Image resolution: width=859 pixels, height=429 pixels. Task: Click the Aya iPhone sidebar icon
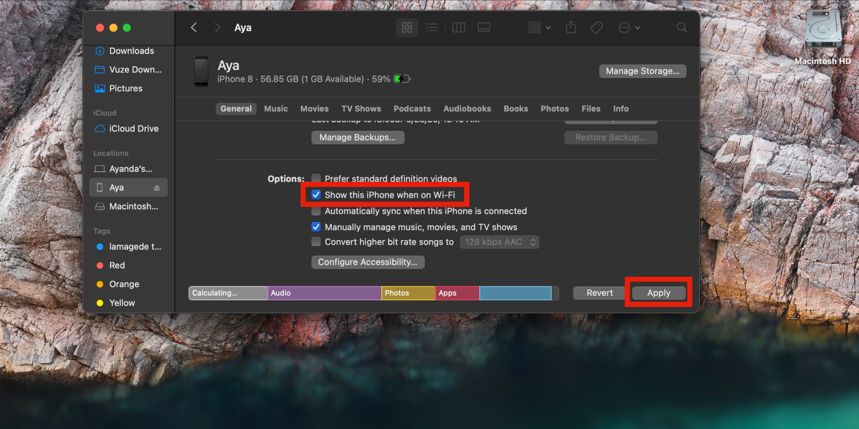pos(100,187)
